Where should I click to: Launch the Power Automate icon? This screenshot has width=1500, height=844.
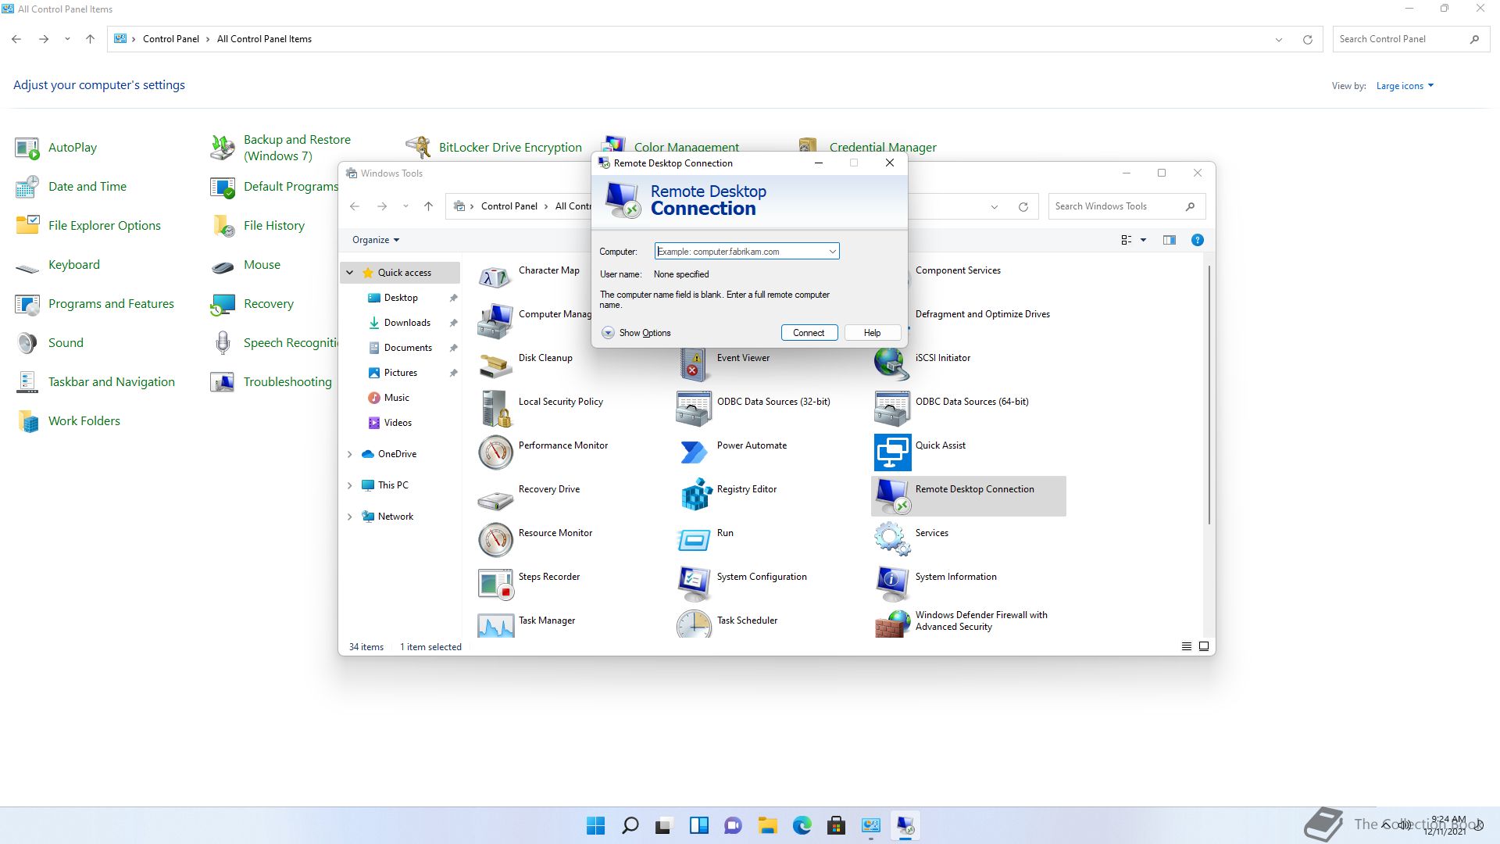pos(694,452)
